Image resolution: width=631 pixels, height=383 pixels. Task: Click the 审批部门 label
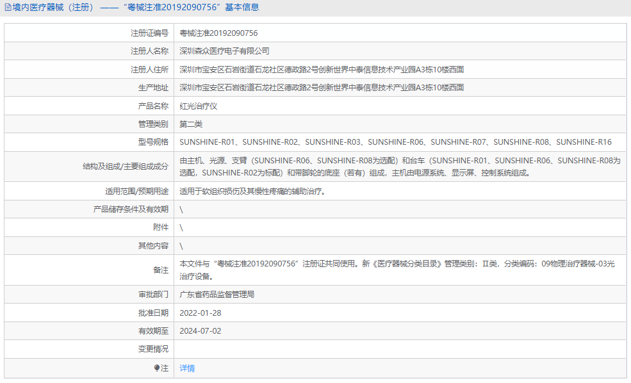tap(153, 295)
